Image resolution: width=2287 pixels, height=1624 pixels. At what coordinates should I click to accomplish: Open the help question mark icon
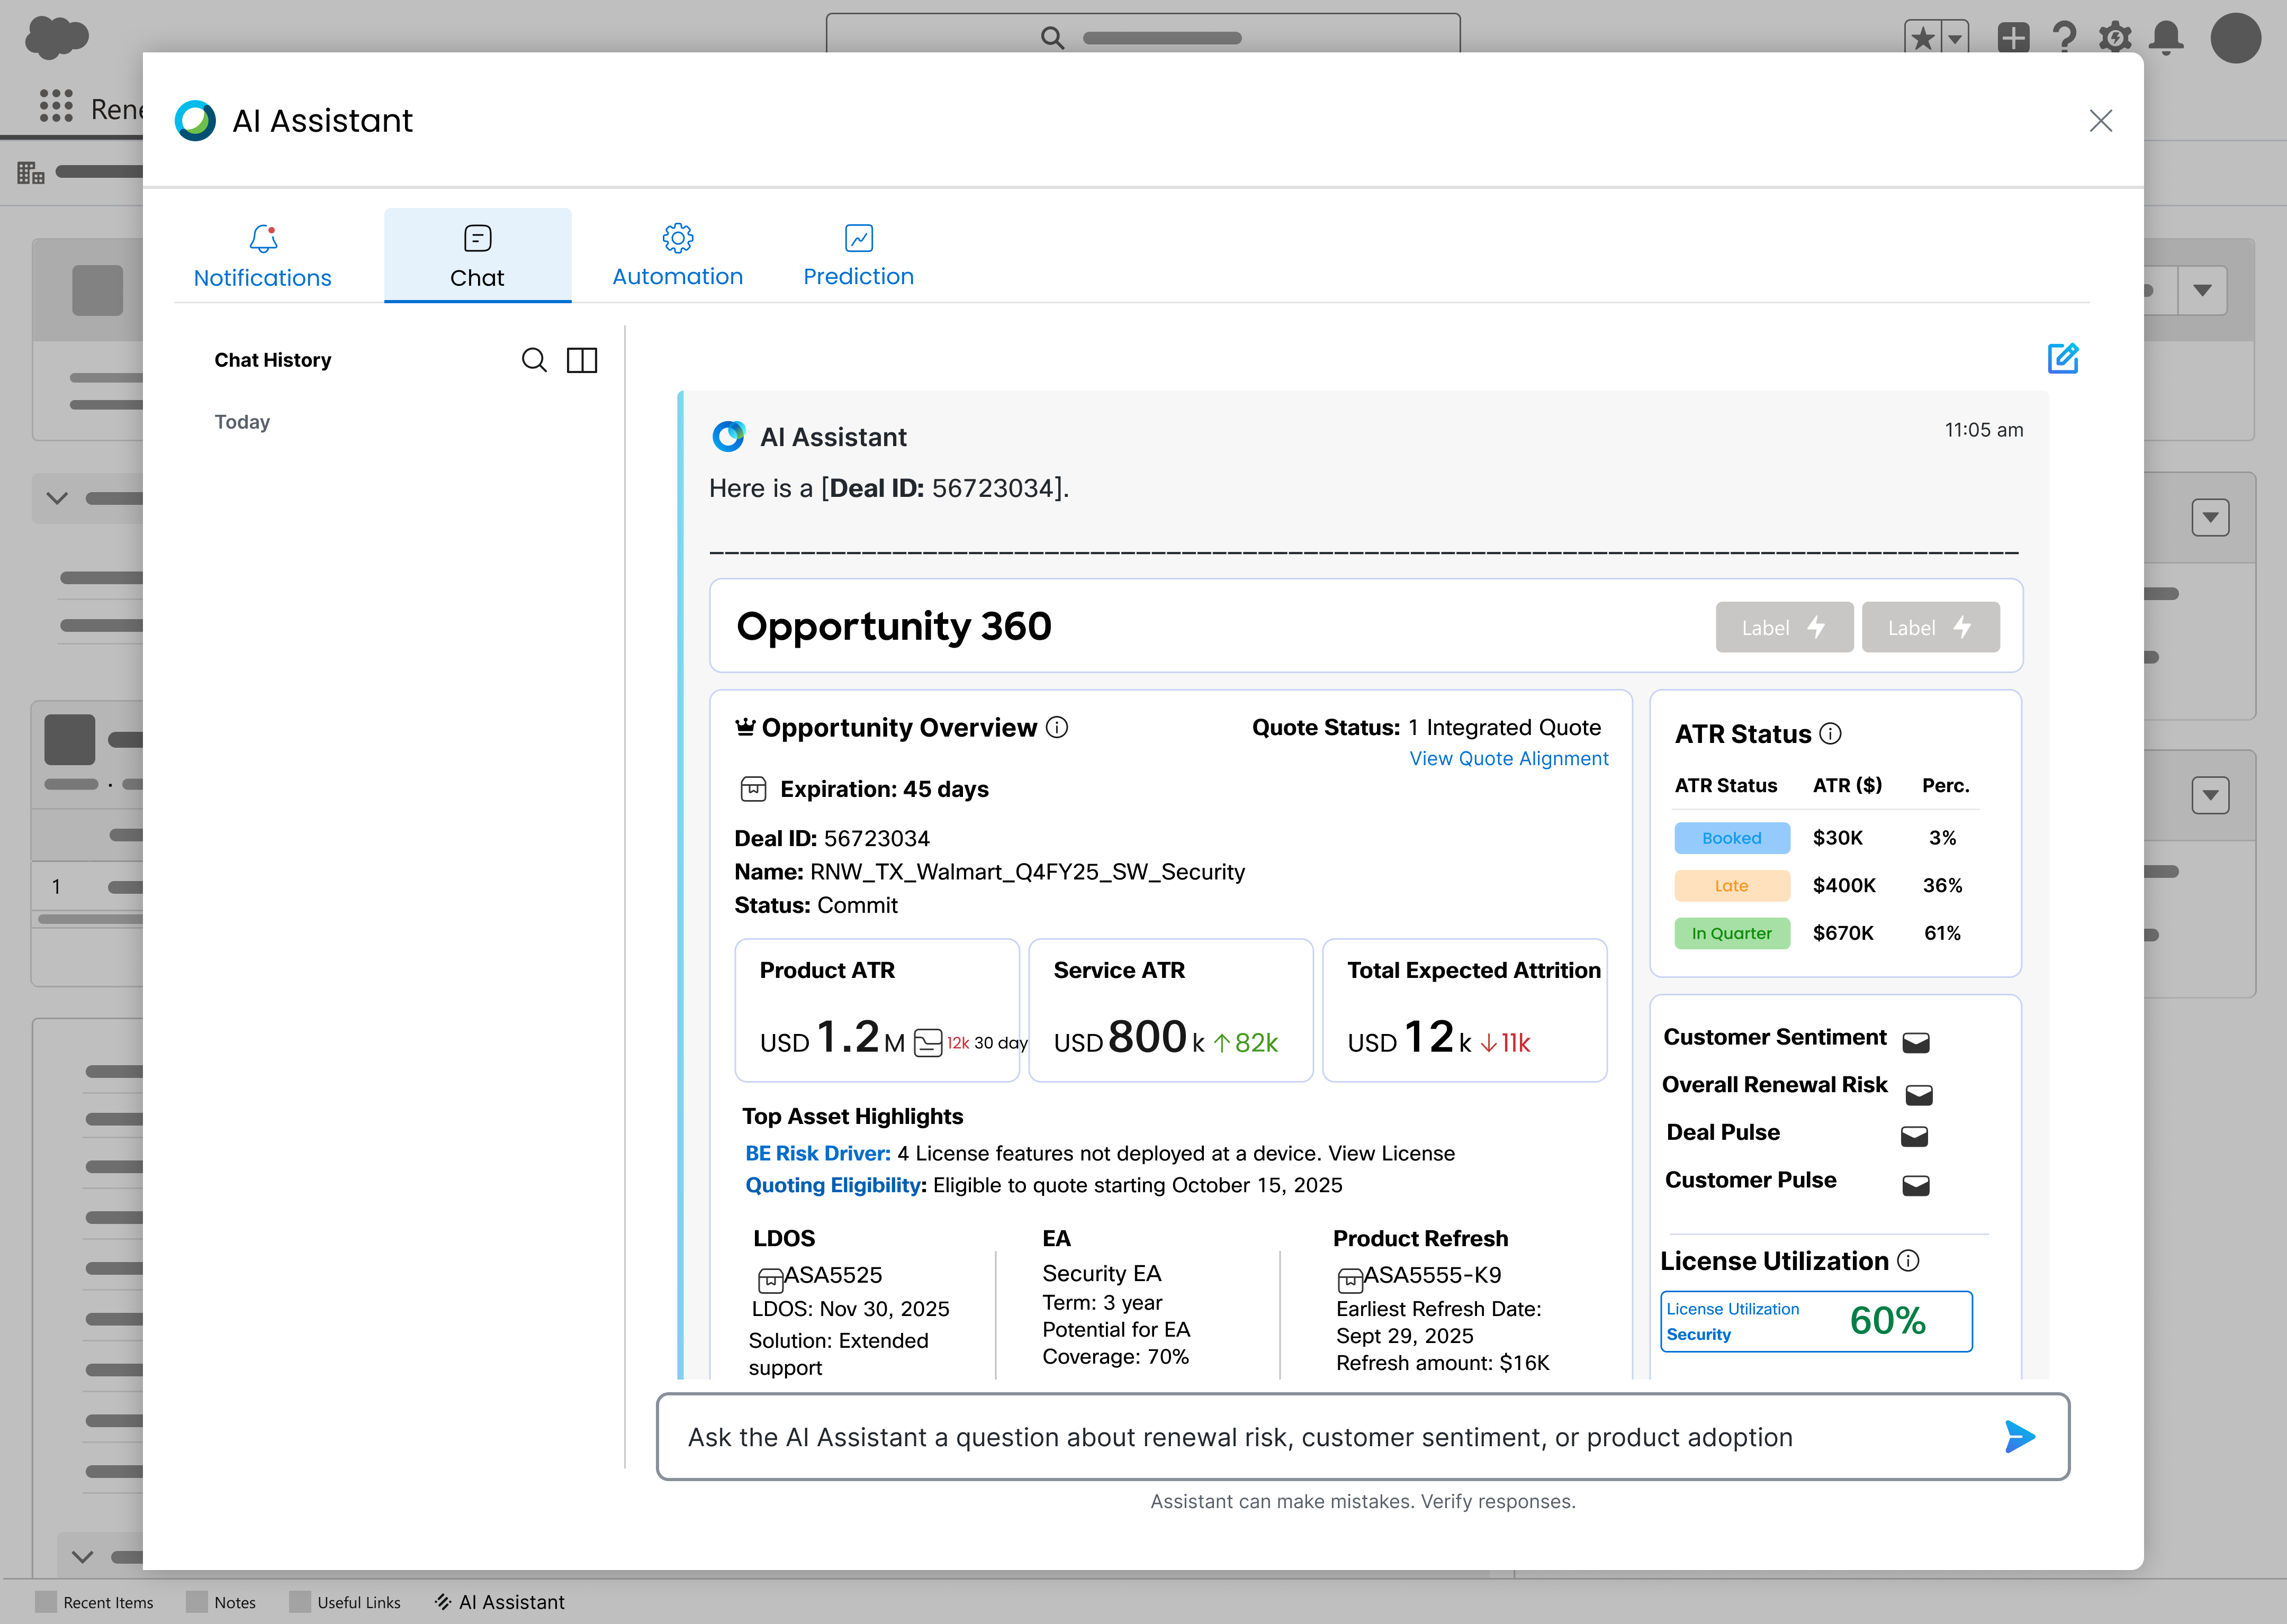coord(2064,38)
